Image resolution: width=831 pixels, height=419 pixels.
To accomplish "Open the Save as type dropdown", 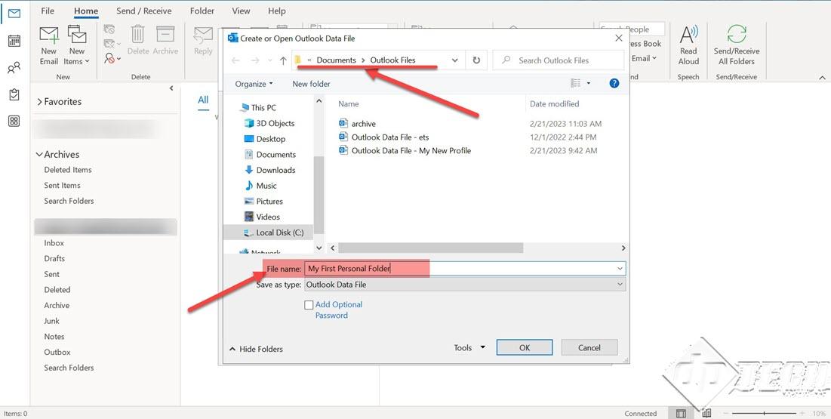I will click(x=465, y=285).
